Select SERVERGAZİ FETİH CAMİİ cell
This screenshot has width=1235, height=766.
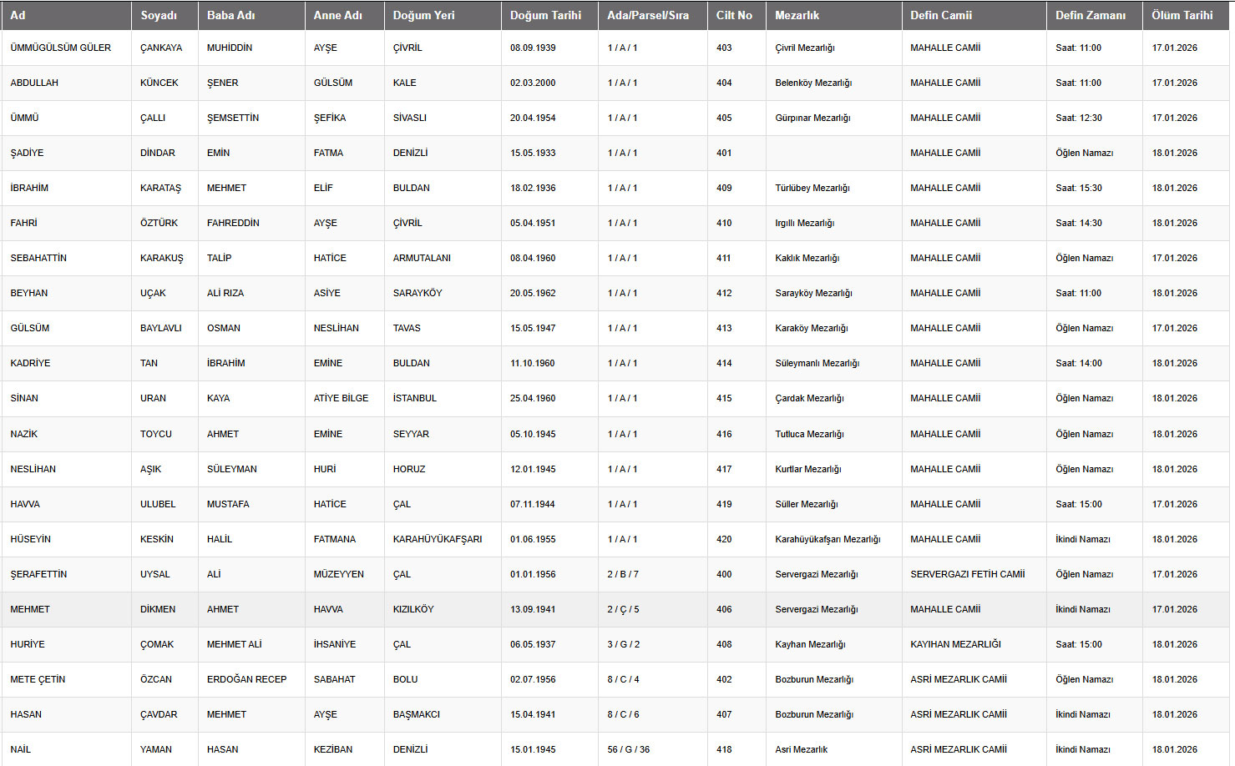click(967, 574)
